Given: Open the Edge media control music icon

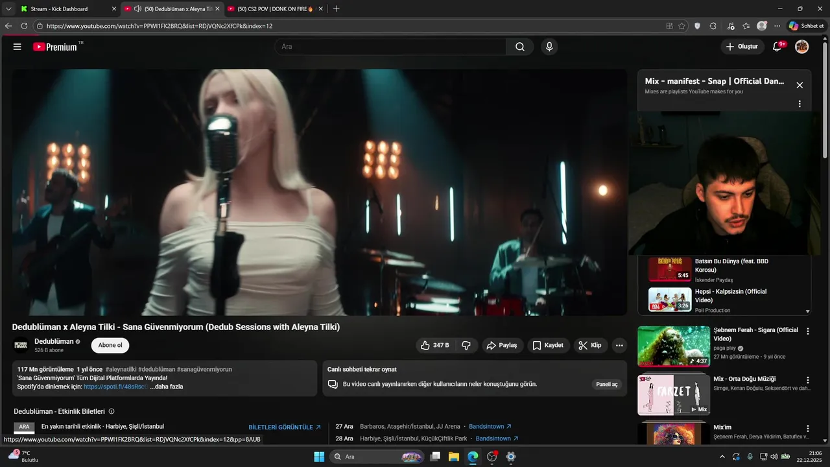Looking at the screenshot, I should (x=731, y=26).
